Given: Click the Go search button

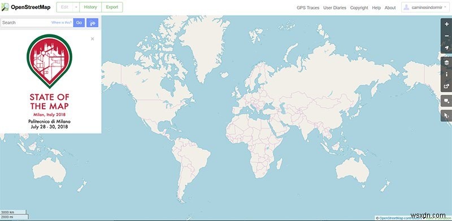Looking at the screenshot, I should (79, 23).
